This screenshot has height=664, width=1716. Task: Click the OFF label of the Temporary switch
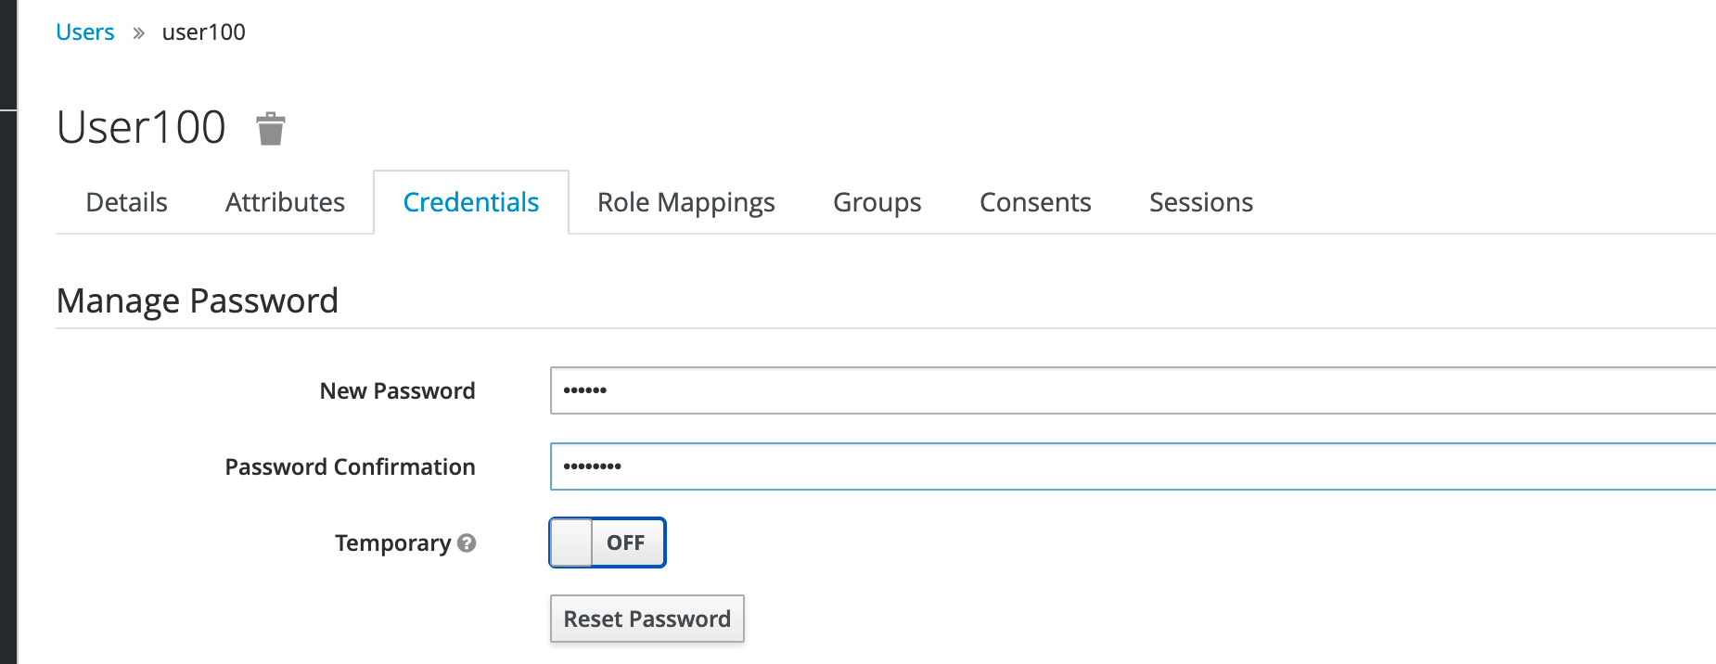[626, 543]
